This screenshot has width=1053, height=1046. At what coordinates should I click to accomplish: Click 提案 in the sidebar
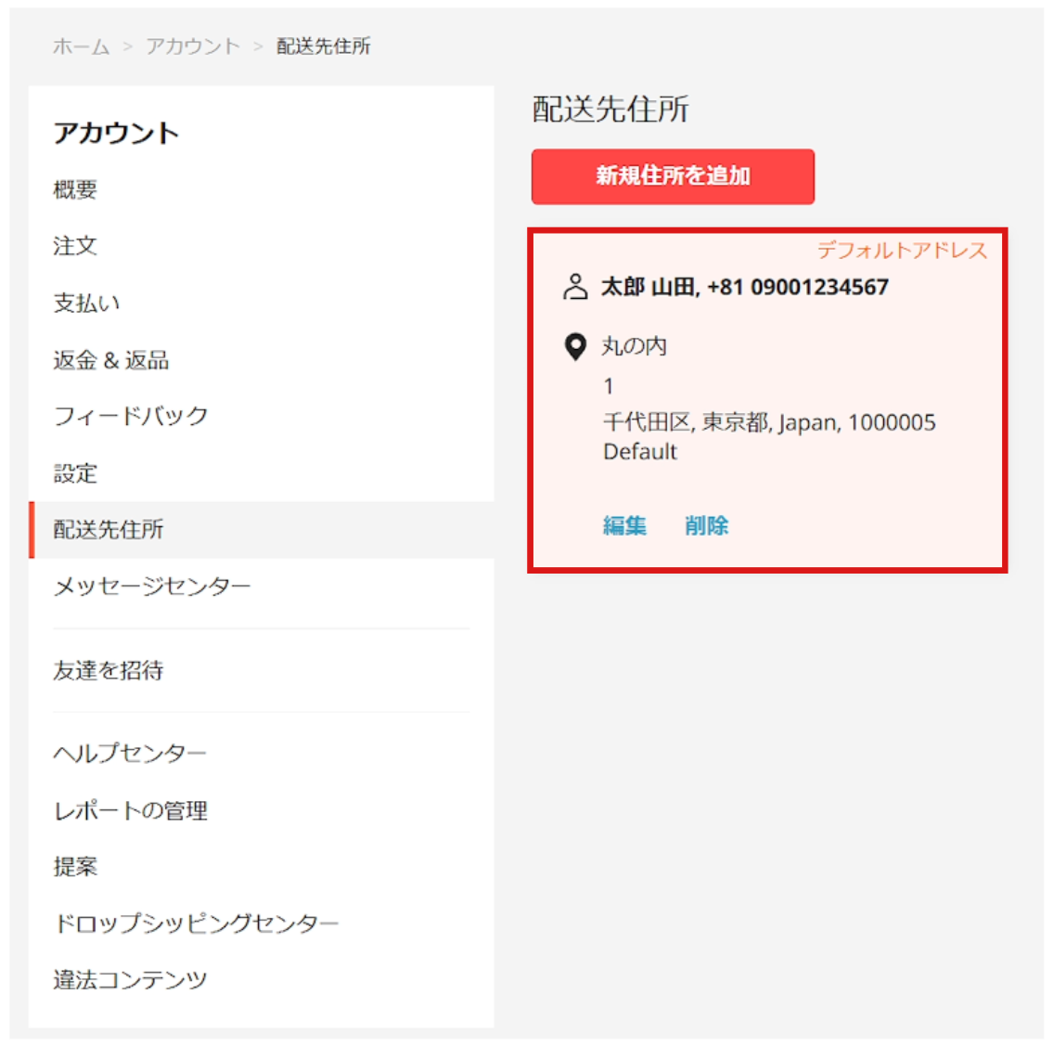click(x=75, y=867)
